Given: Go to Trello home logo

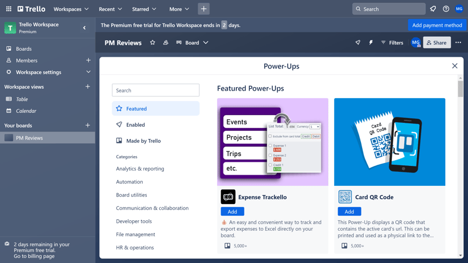Looking at the screenshot, I should (x=32, y=9).
